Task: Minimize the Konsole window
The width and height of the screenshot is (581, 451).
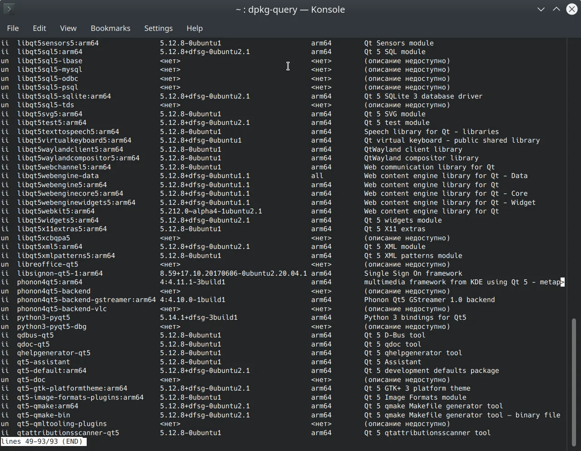Action: pos(541,9)
